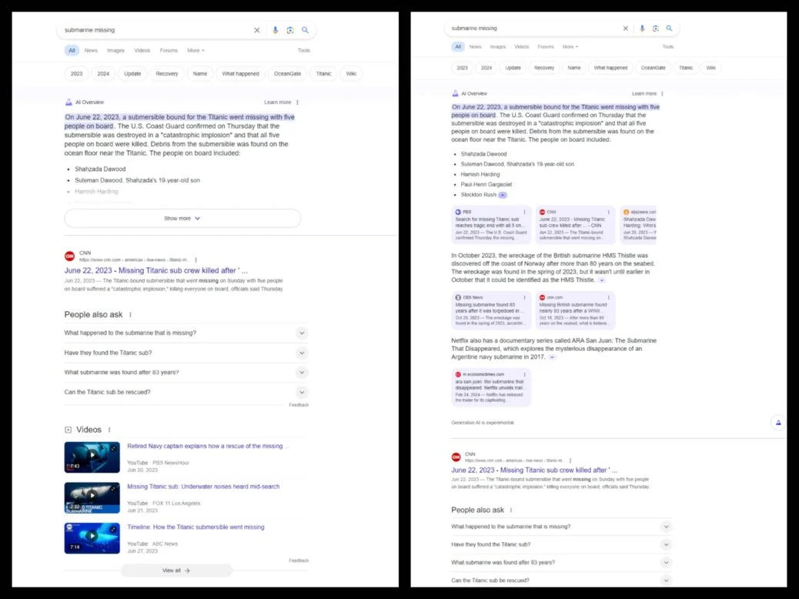
Task: Select the 'What happened' chip on left page
Action: point(240,74)
